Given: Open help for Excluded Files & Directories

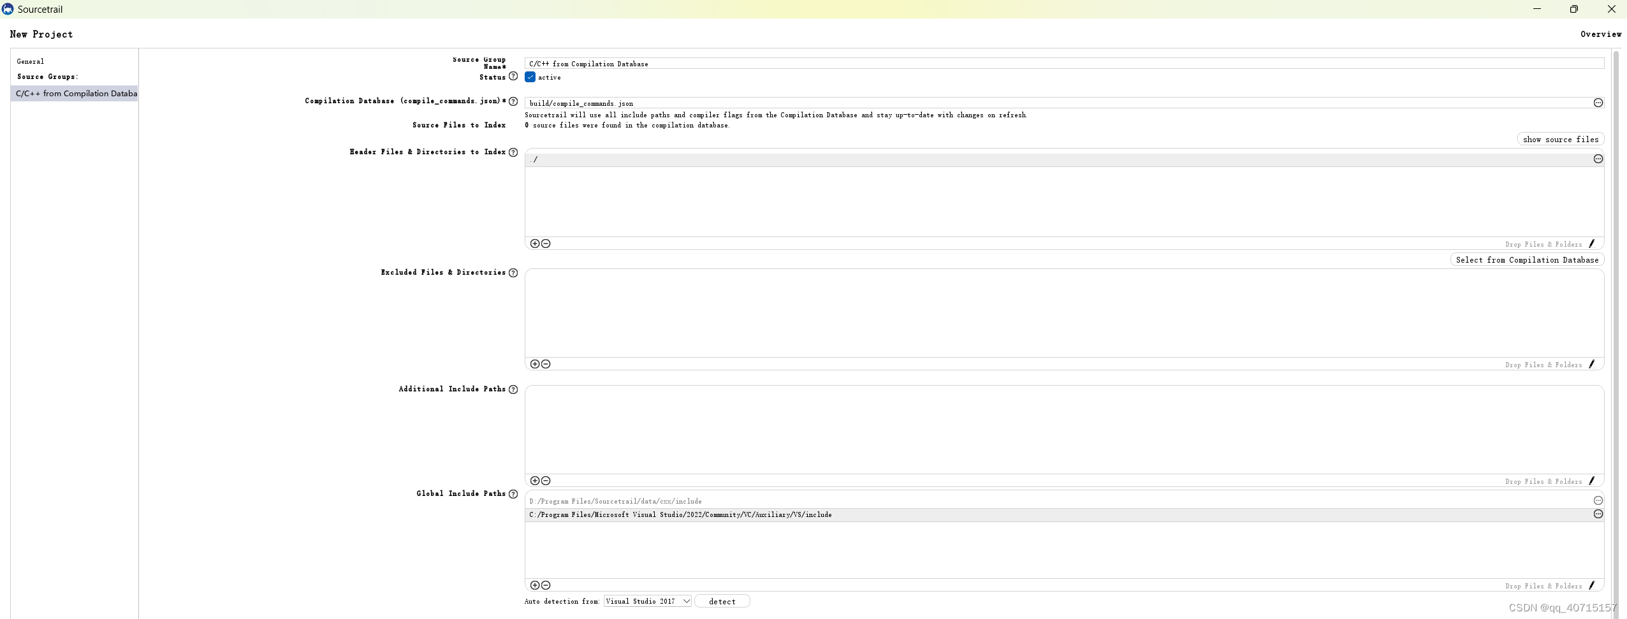Looking at the screenshot, I should pyautogui.click(x=513, y=273).
